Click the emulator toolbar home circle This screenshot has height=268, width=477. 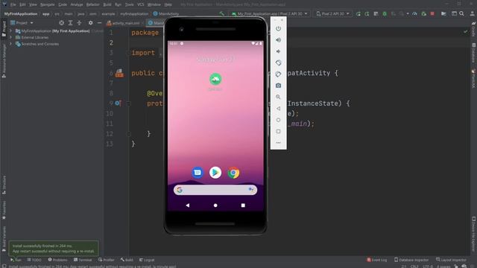tap(278, 120)
